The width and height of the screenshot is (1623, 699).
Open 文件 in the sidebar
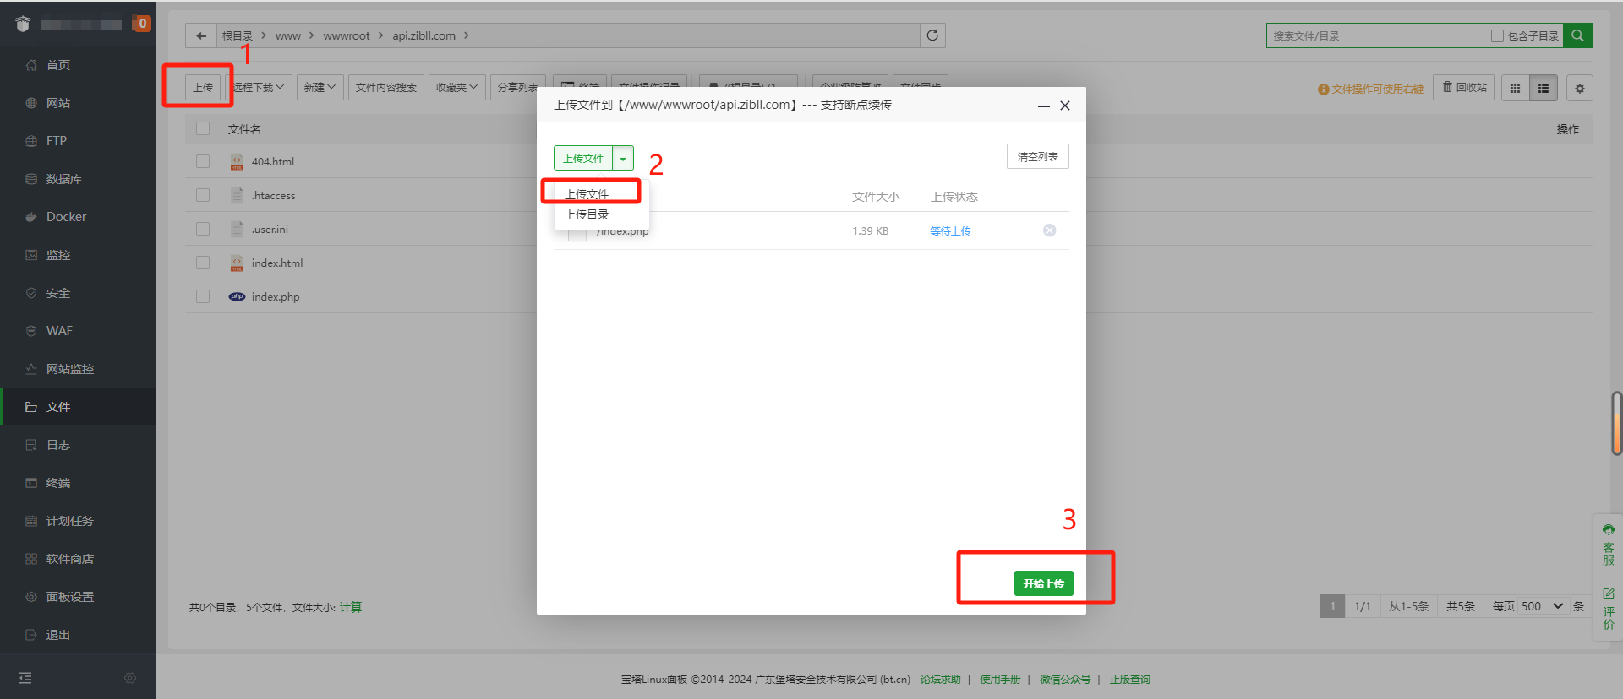tap(57, 407)
